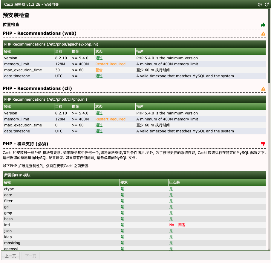Click 通过 status in web version row

click(99, 58)
